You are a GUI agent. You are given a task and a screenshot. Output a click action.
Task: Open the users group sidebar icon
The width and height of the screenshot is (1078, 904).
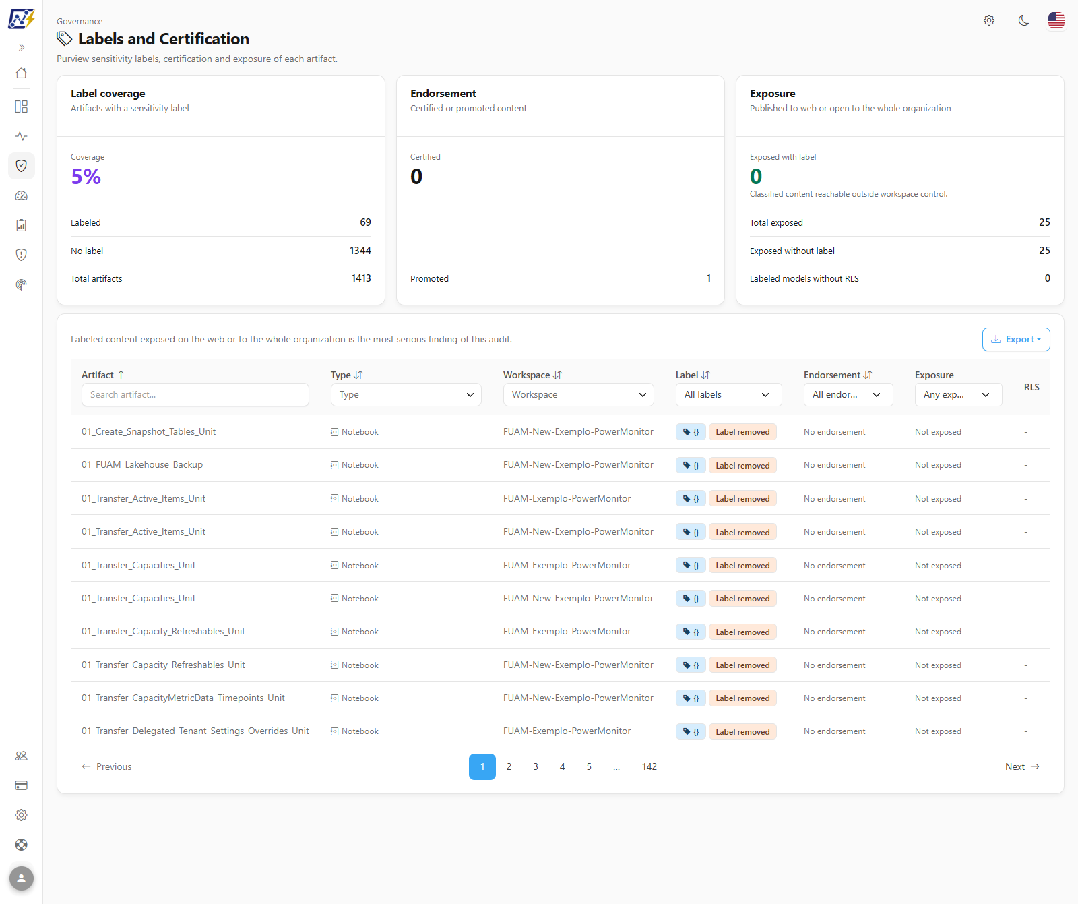coord(22,756)
